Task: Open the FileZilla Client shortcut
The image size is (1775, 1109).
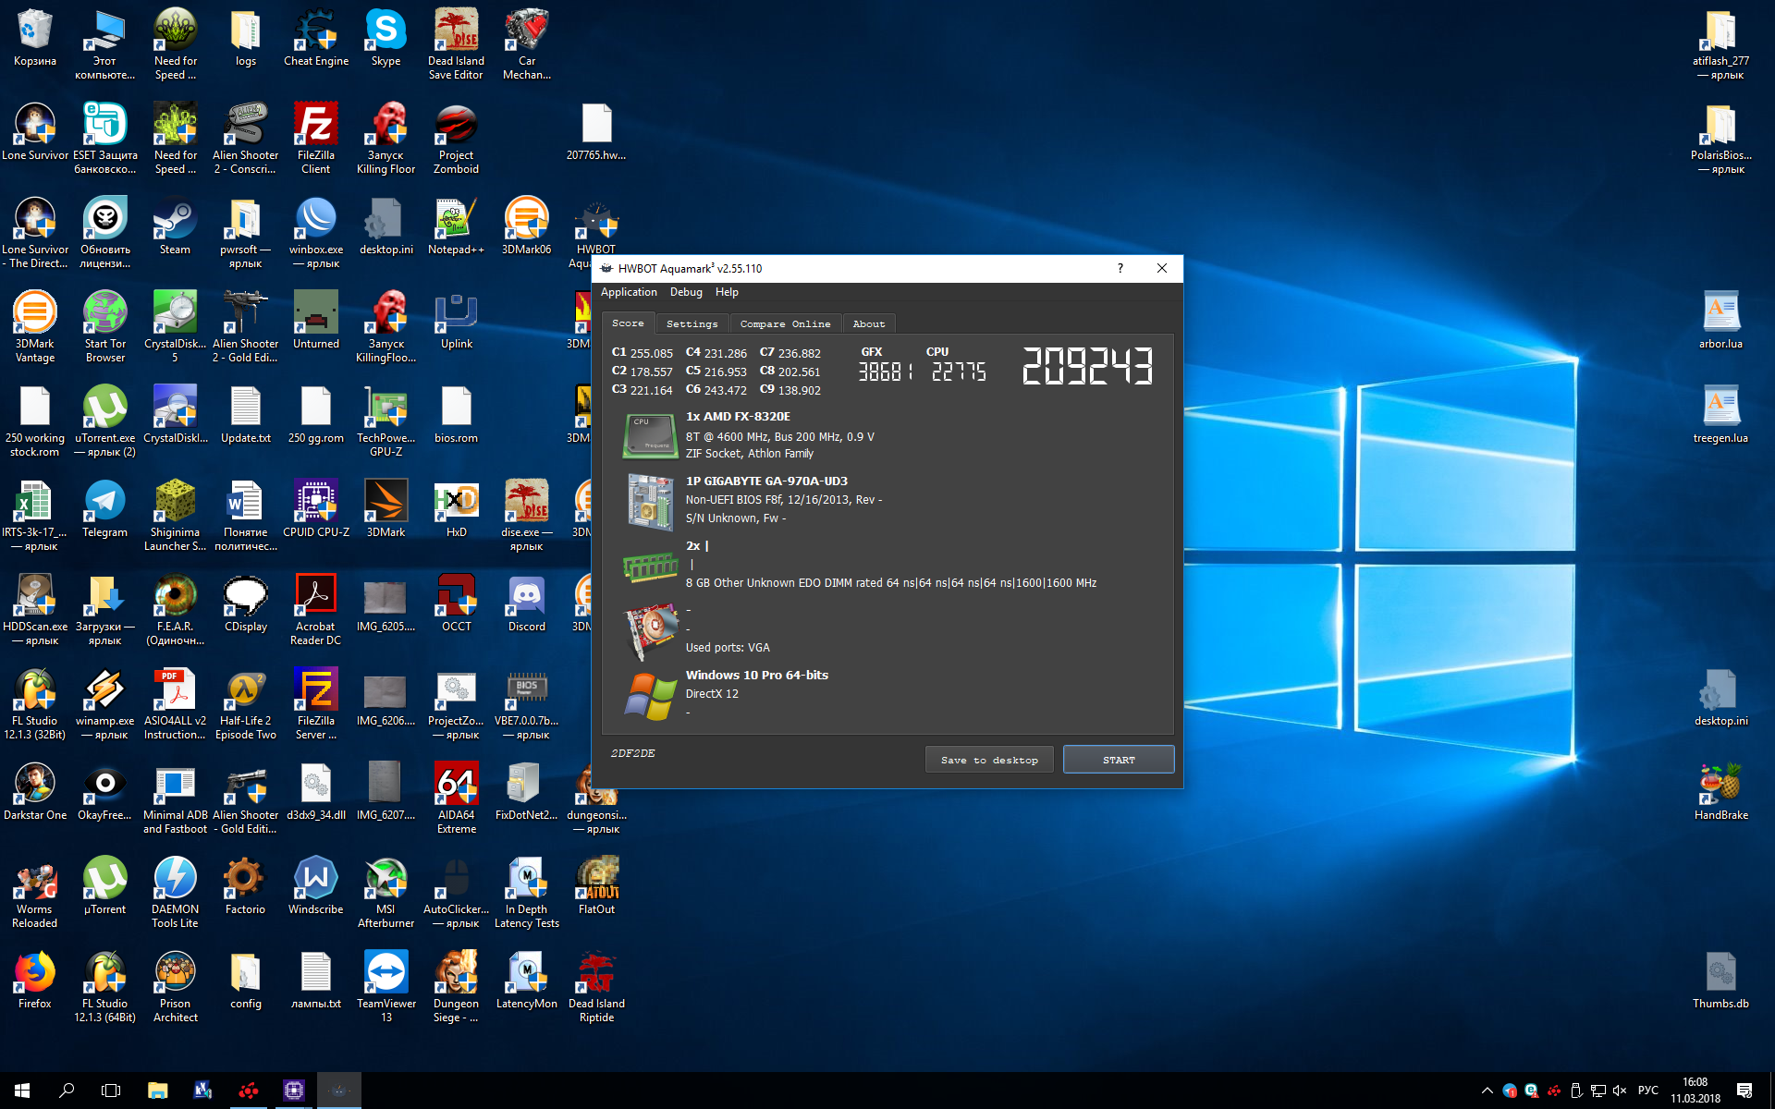Action: point(316,139)
